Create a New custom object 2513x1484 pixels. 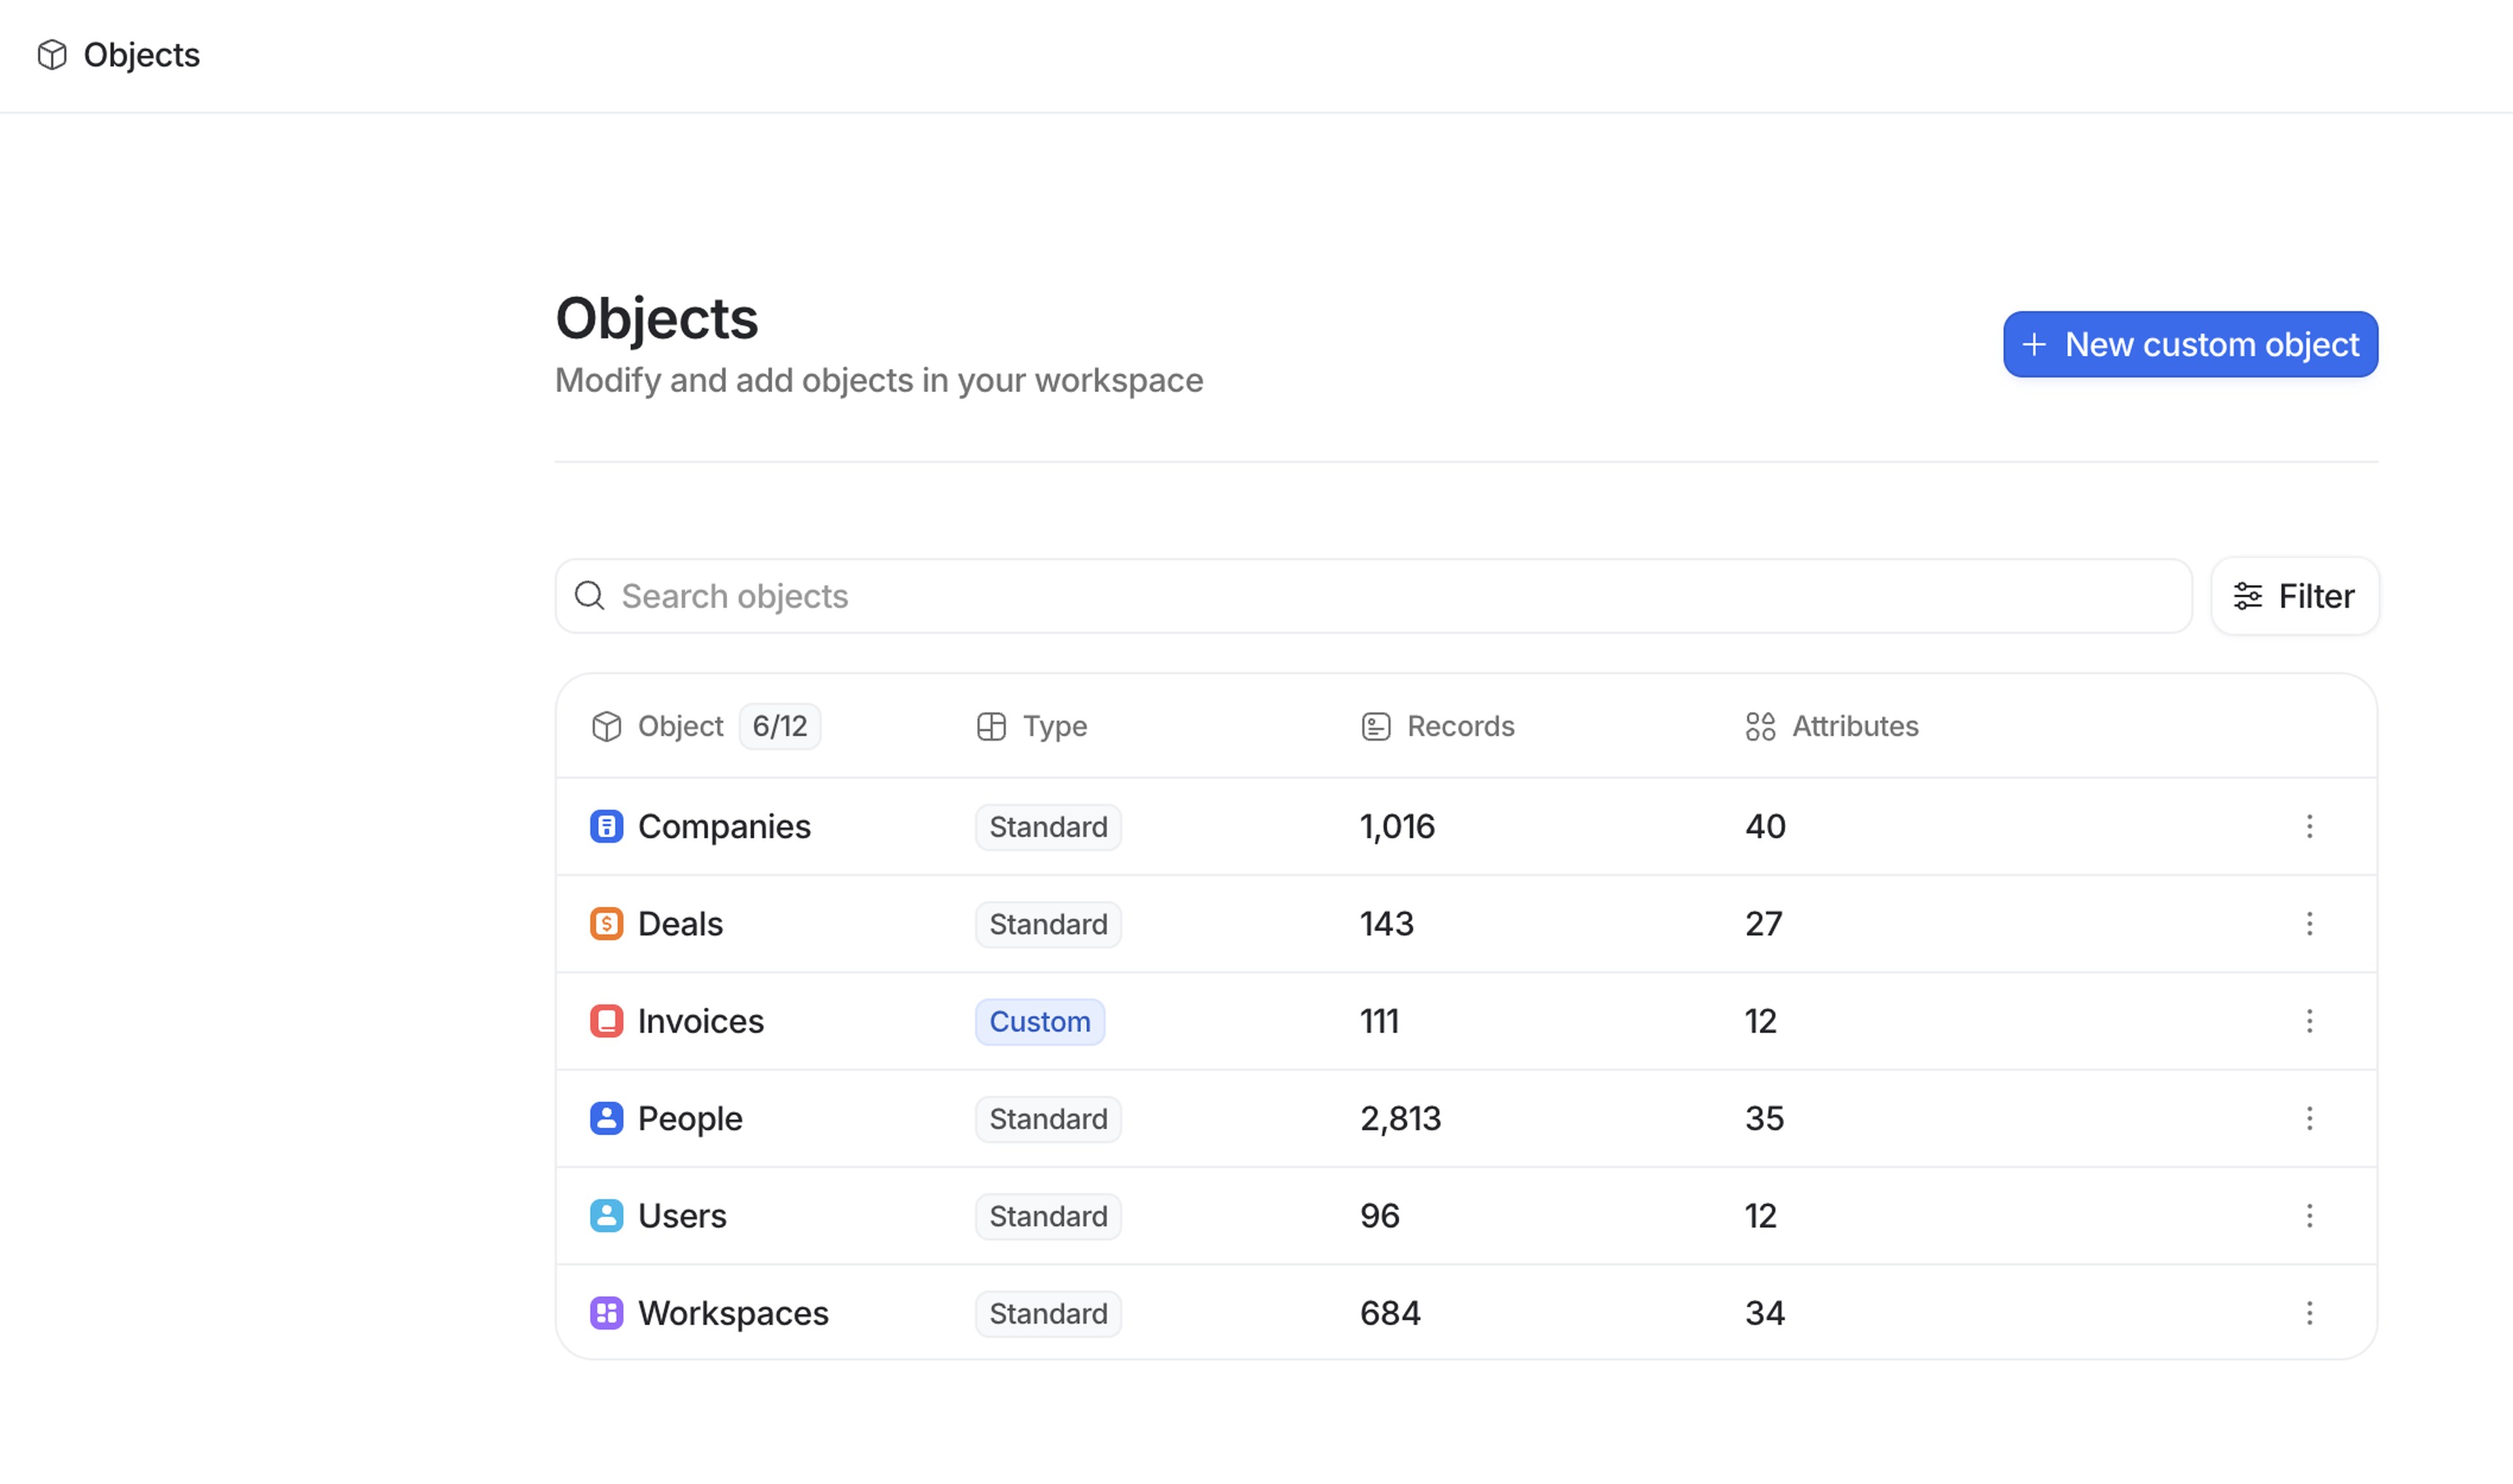point(2189,344)
